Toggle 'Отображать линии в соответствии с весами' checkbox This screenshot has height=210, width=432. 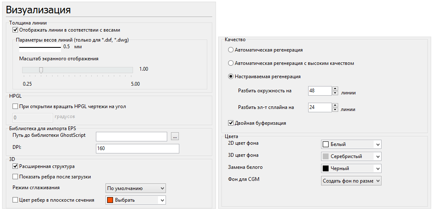15,30
